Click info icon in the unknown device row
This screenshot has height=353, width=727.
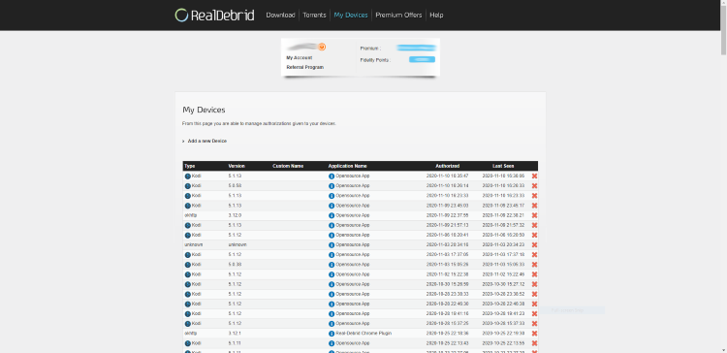click(x=332, y=245)
